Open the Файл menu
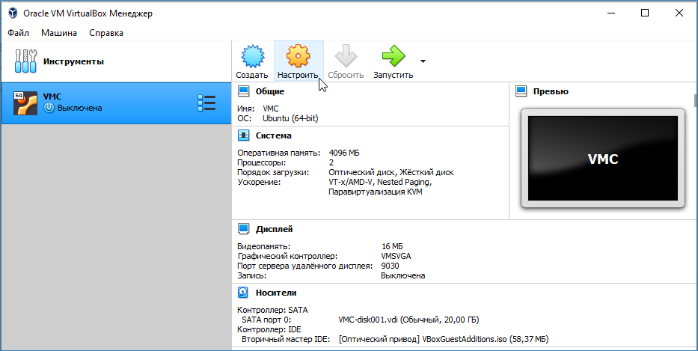This screenshot has width=698, height=351. click(19, 33)
